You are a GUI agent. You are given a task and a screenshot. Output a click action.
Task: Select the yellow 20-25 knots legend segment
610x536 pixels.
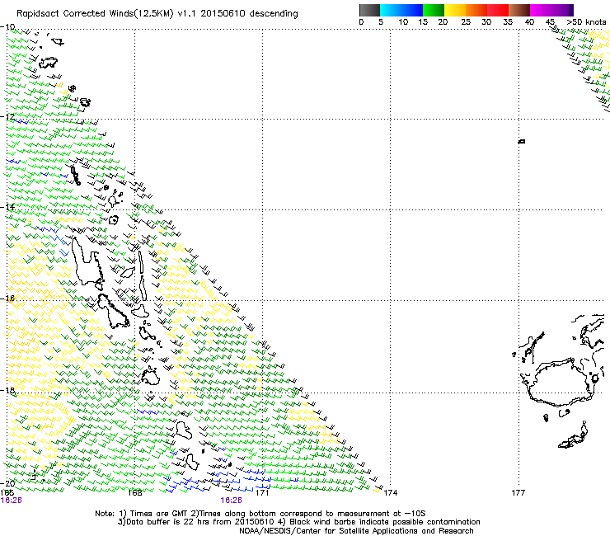click(455, 10)
